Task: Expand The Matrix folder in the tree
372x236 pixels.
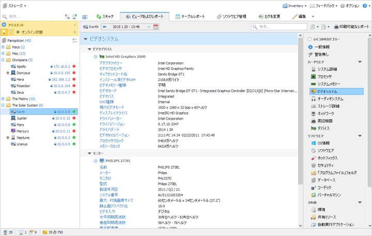Action: pos(3,99)
